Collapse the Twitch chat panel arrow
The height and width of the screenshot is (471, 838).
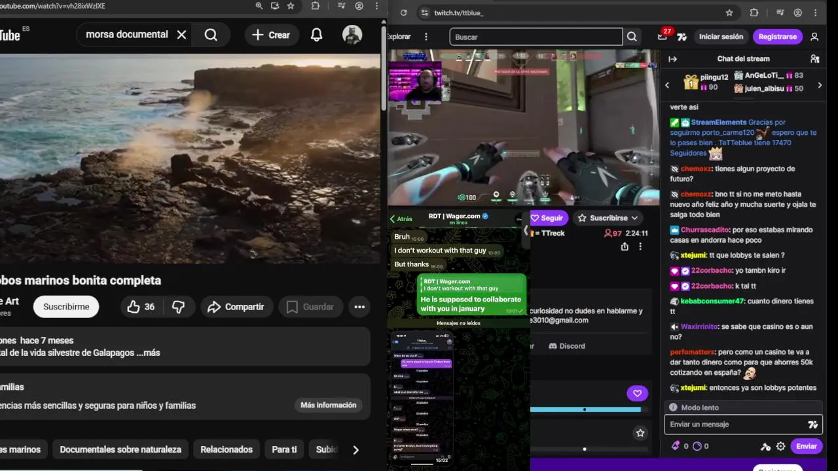click(672, 59)
